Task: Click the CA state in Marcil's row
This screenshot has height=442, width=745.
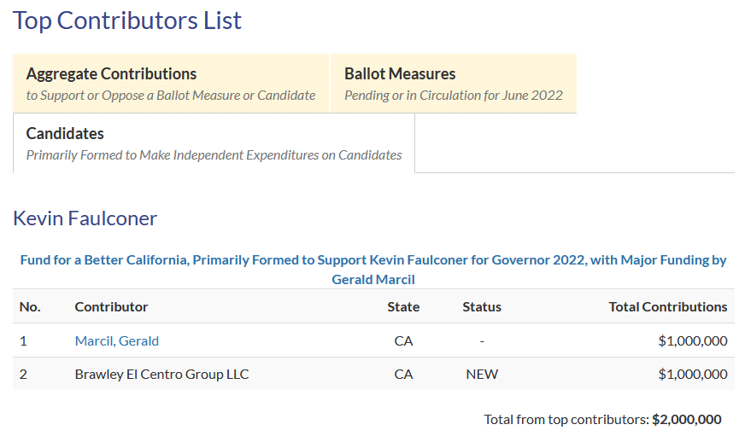Action: (403, 340)
